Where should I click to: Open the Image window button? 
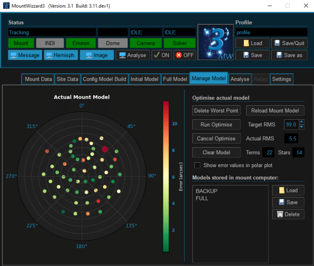pyautogui.click(x=97, y=55)
